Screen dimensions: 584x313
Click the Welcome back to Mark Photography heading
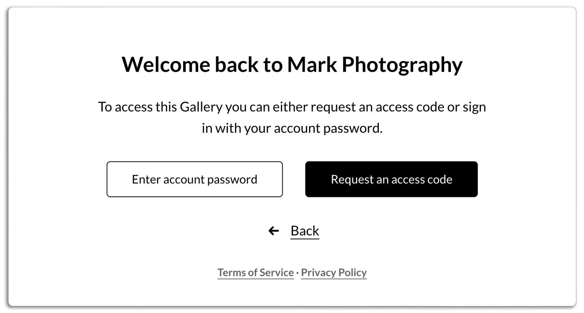[292, 64]
